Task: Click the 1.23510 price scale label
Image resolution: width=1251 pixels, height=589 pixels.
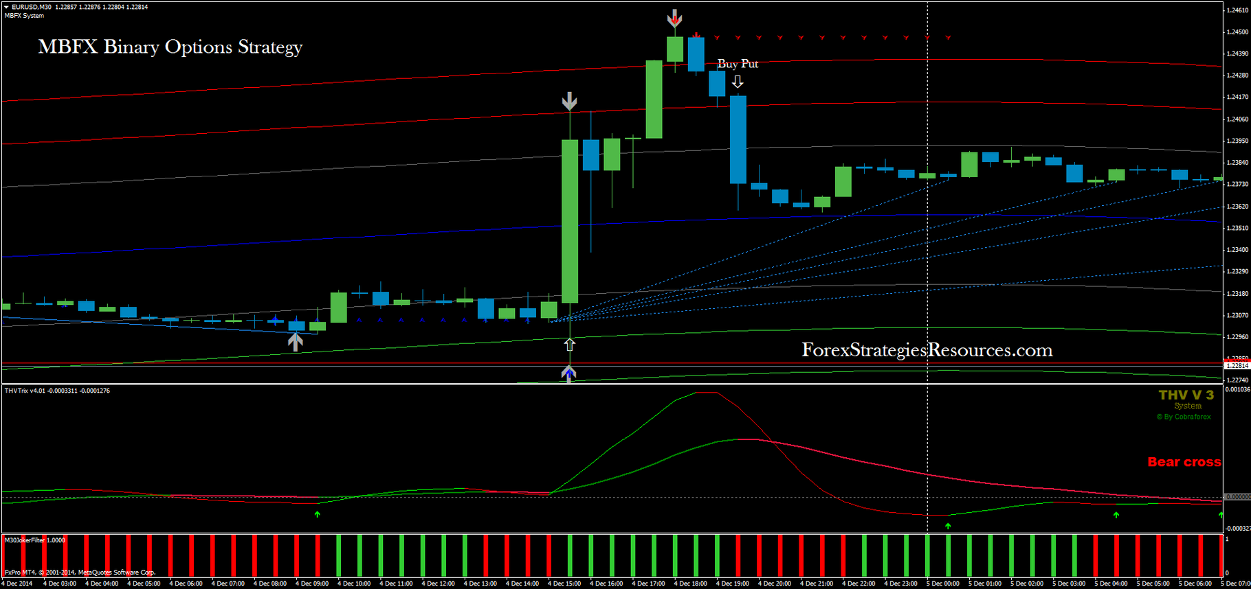Action: tap(1237, 228)
